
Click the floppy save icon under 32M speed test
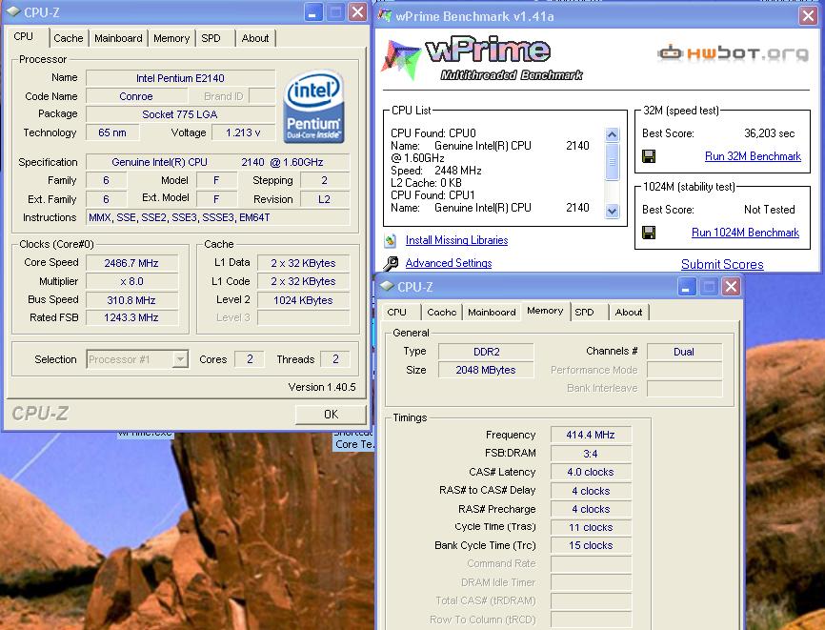649,156
